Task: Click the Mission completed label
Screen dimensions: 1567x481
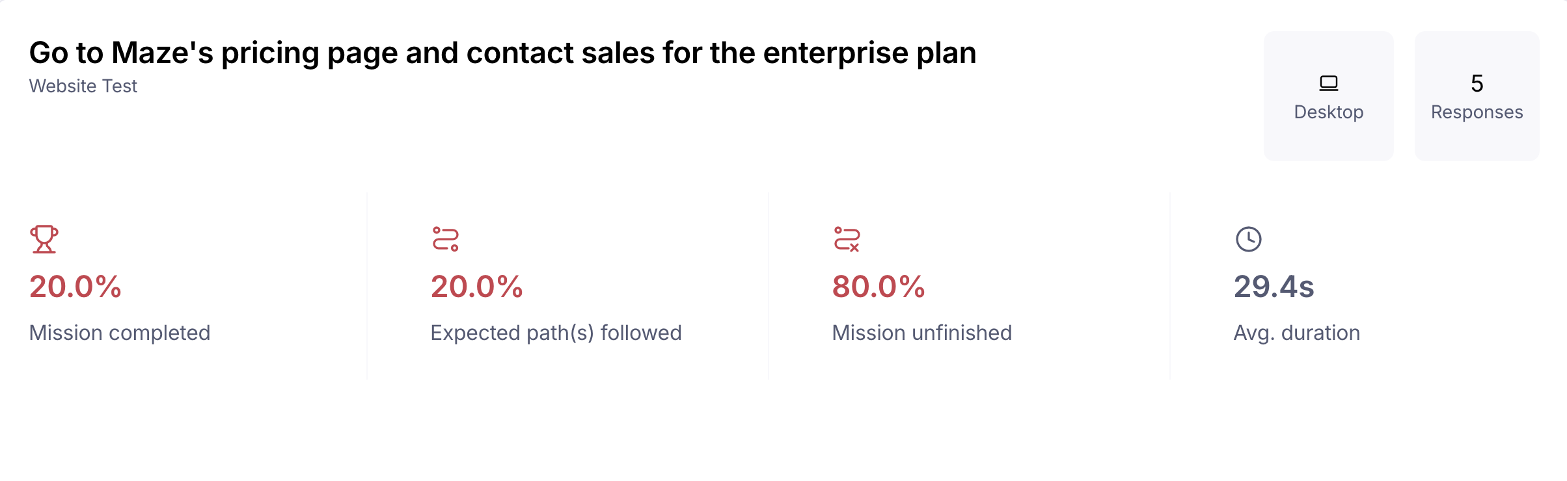Action: coord(120,333)
